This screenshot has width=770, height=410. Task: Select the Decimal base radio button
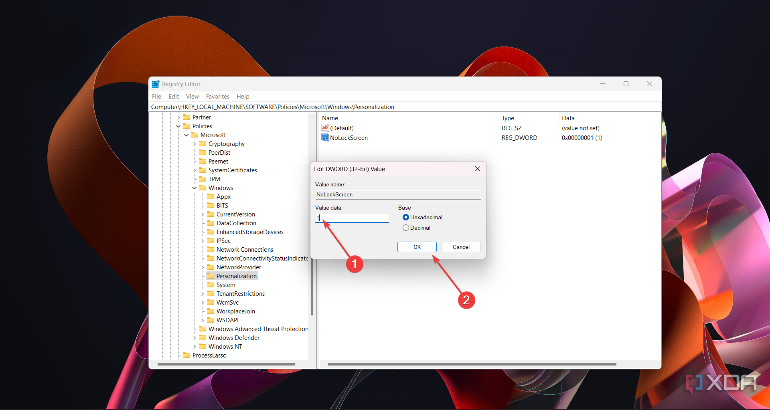coord(406,228)
